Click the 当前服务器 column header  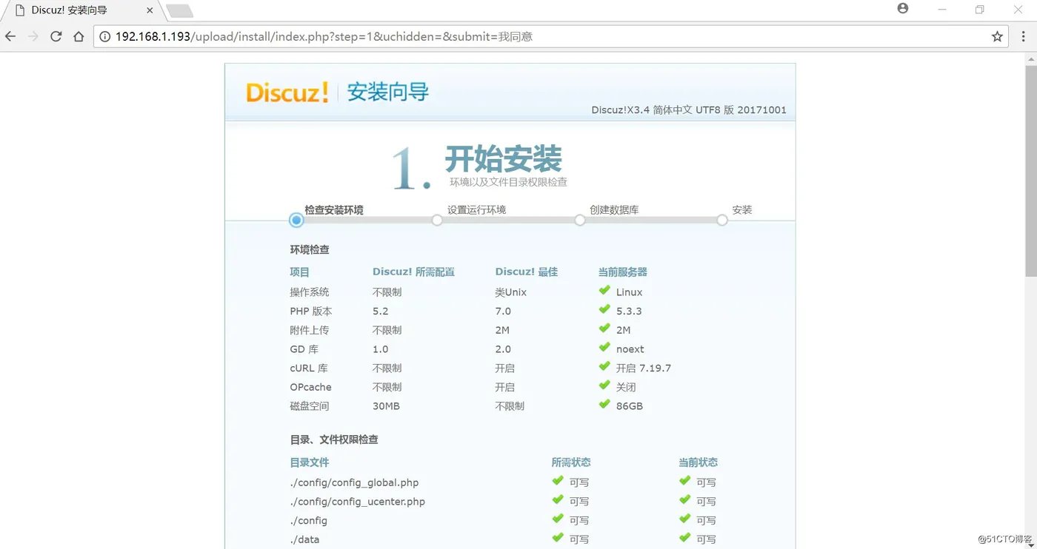[623, 272]
